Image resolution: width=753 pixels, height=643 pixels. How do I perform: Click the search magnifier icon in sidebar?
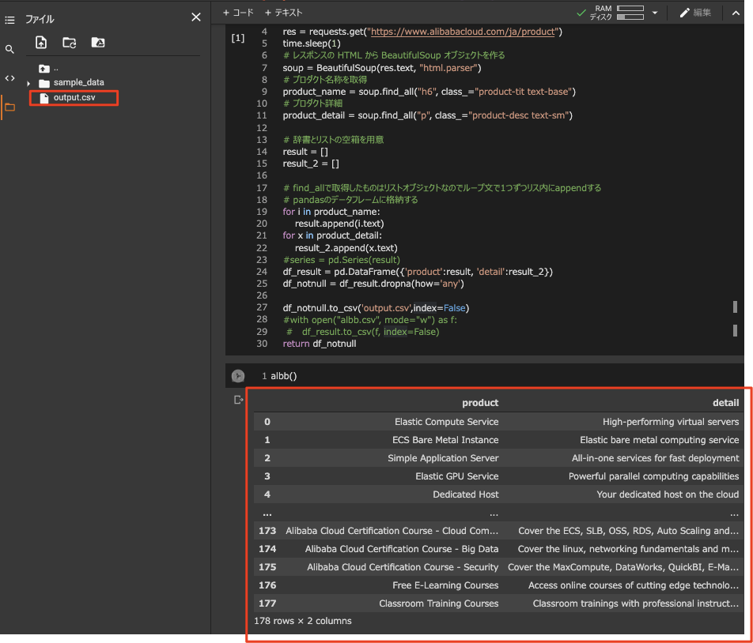coord(9,49)
